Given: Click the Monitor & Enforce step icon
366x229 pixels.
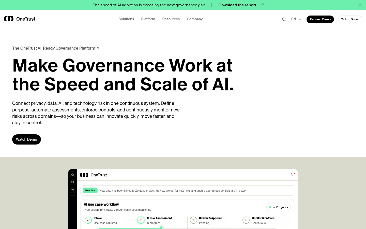Looking at the screenshot, I should 246,220.
